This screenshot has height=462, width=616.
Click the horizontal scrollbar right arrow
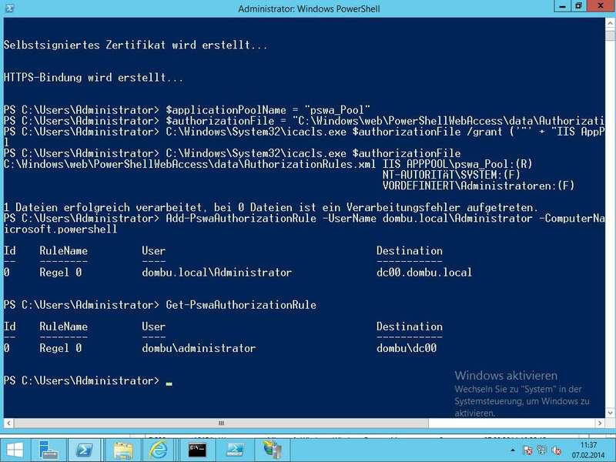[x=600, y=423]
